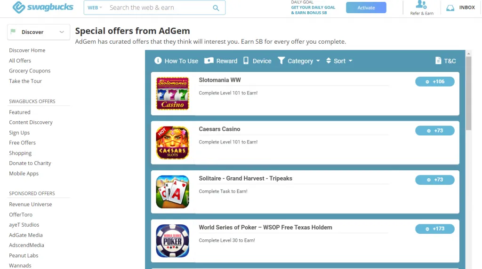Viewport: 482px width, 269px height.
Task: Click the Search the web & earn field
Action: click(x=158, y=8)
